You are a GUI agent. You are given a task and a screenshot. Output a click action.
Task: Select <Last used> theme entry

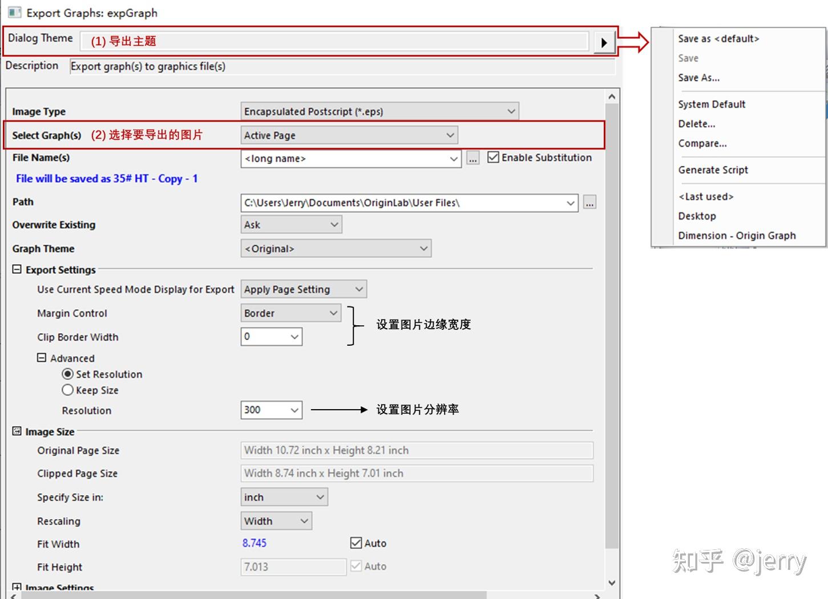706,196
